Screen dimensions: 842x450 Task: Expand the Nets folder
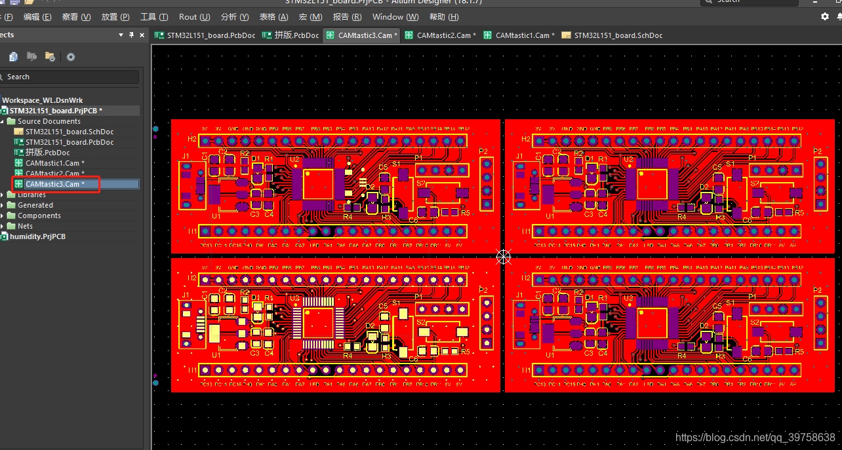click(2, 226)
